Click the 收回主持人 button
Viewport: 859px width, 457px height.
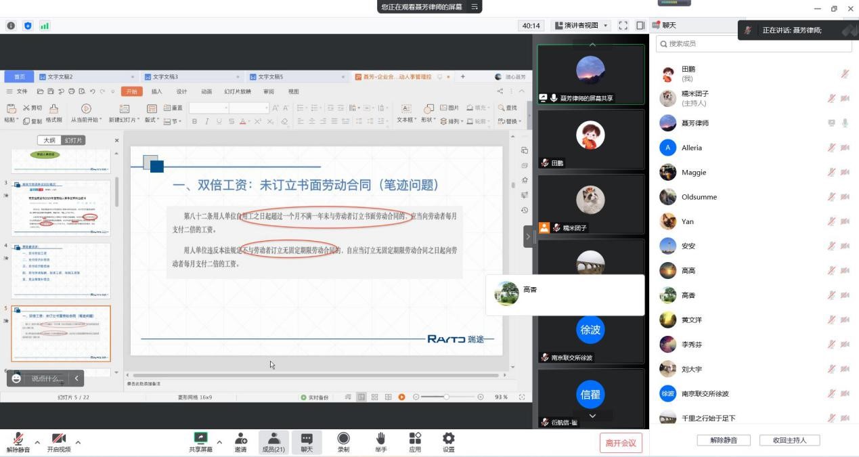tap(790, 440)
